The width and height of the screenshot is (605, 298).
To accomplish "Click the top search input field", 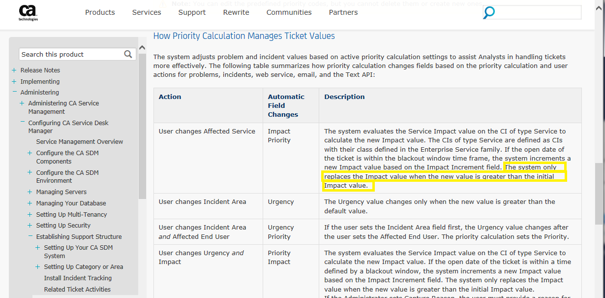I will pos(536,12).
